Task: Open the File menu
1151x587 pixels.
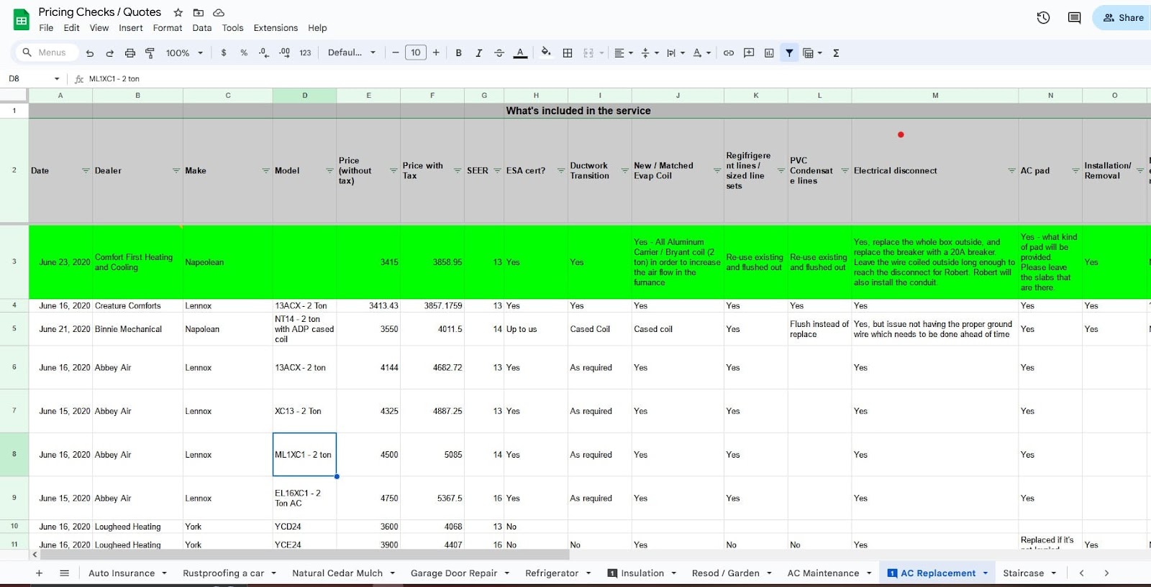Action: tap(46, 28)
